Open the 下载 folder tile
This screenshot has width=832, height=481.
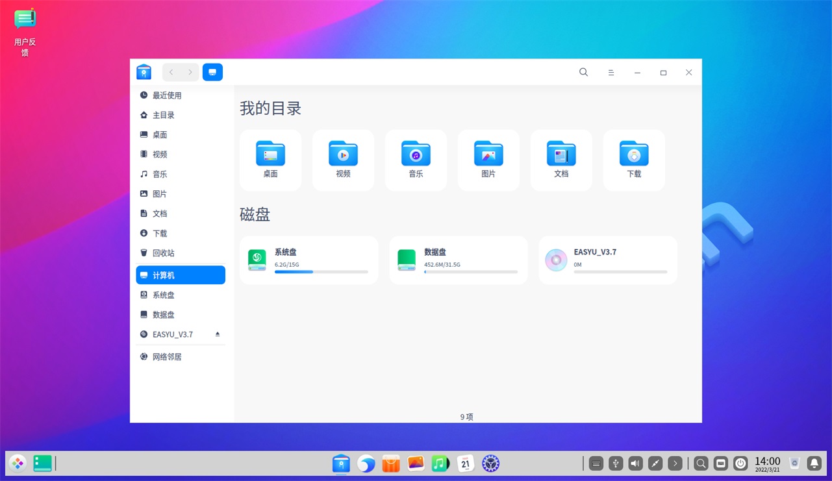point(634,160)
